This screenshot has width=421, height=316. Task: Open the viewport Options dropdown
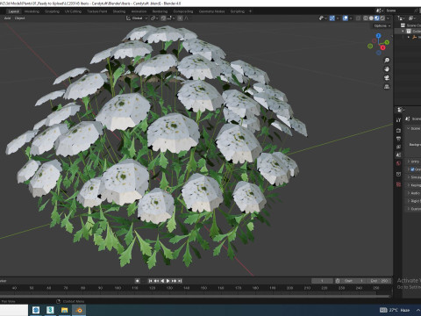[382, 25]
